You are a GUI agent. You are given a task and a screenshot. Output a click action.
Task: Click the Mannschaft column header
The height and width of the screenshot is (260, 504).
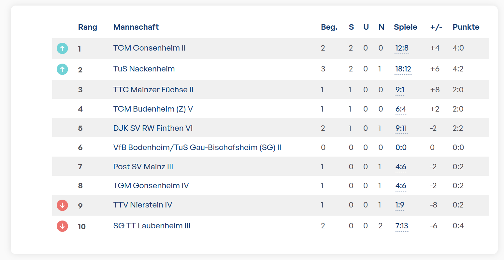click(x=136, y=27)
